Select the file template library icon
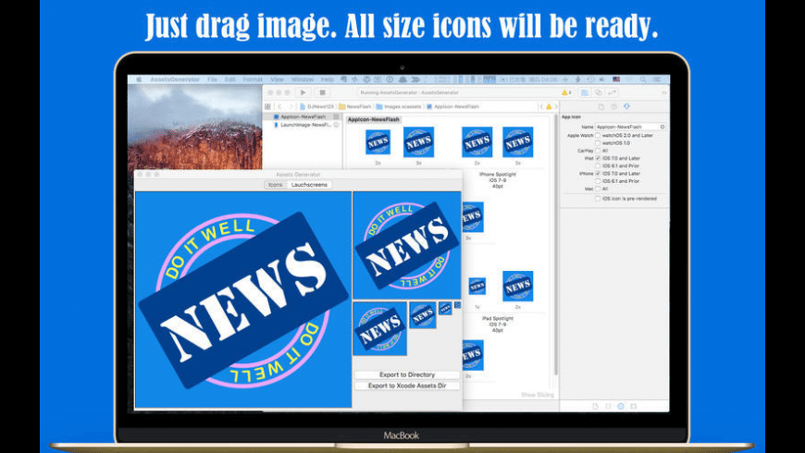This screenshot has height=453, width=805. coord(595,406)
